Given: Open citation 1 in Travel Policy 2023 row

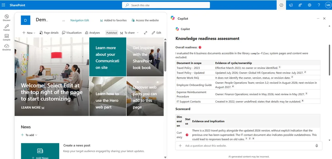Looking at the screenshot, I should [279, 68].
